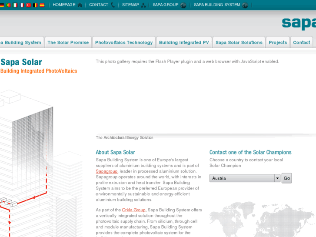The width and height of the screenshot is (316, 237).
Task: Switch to Spanish via flag icon
Action: (42, 5)
